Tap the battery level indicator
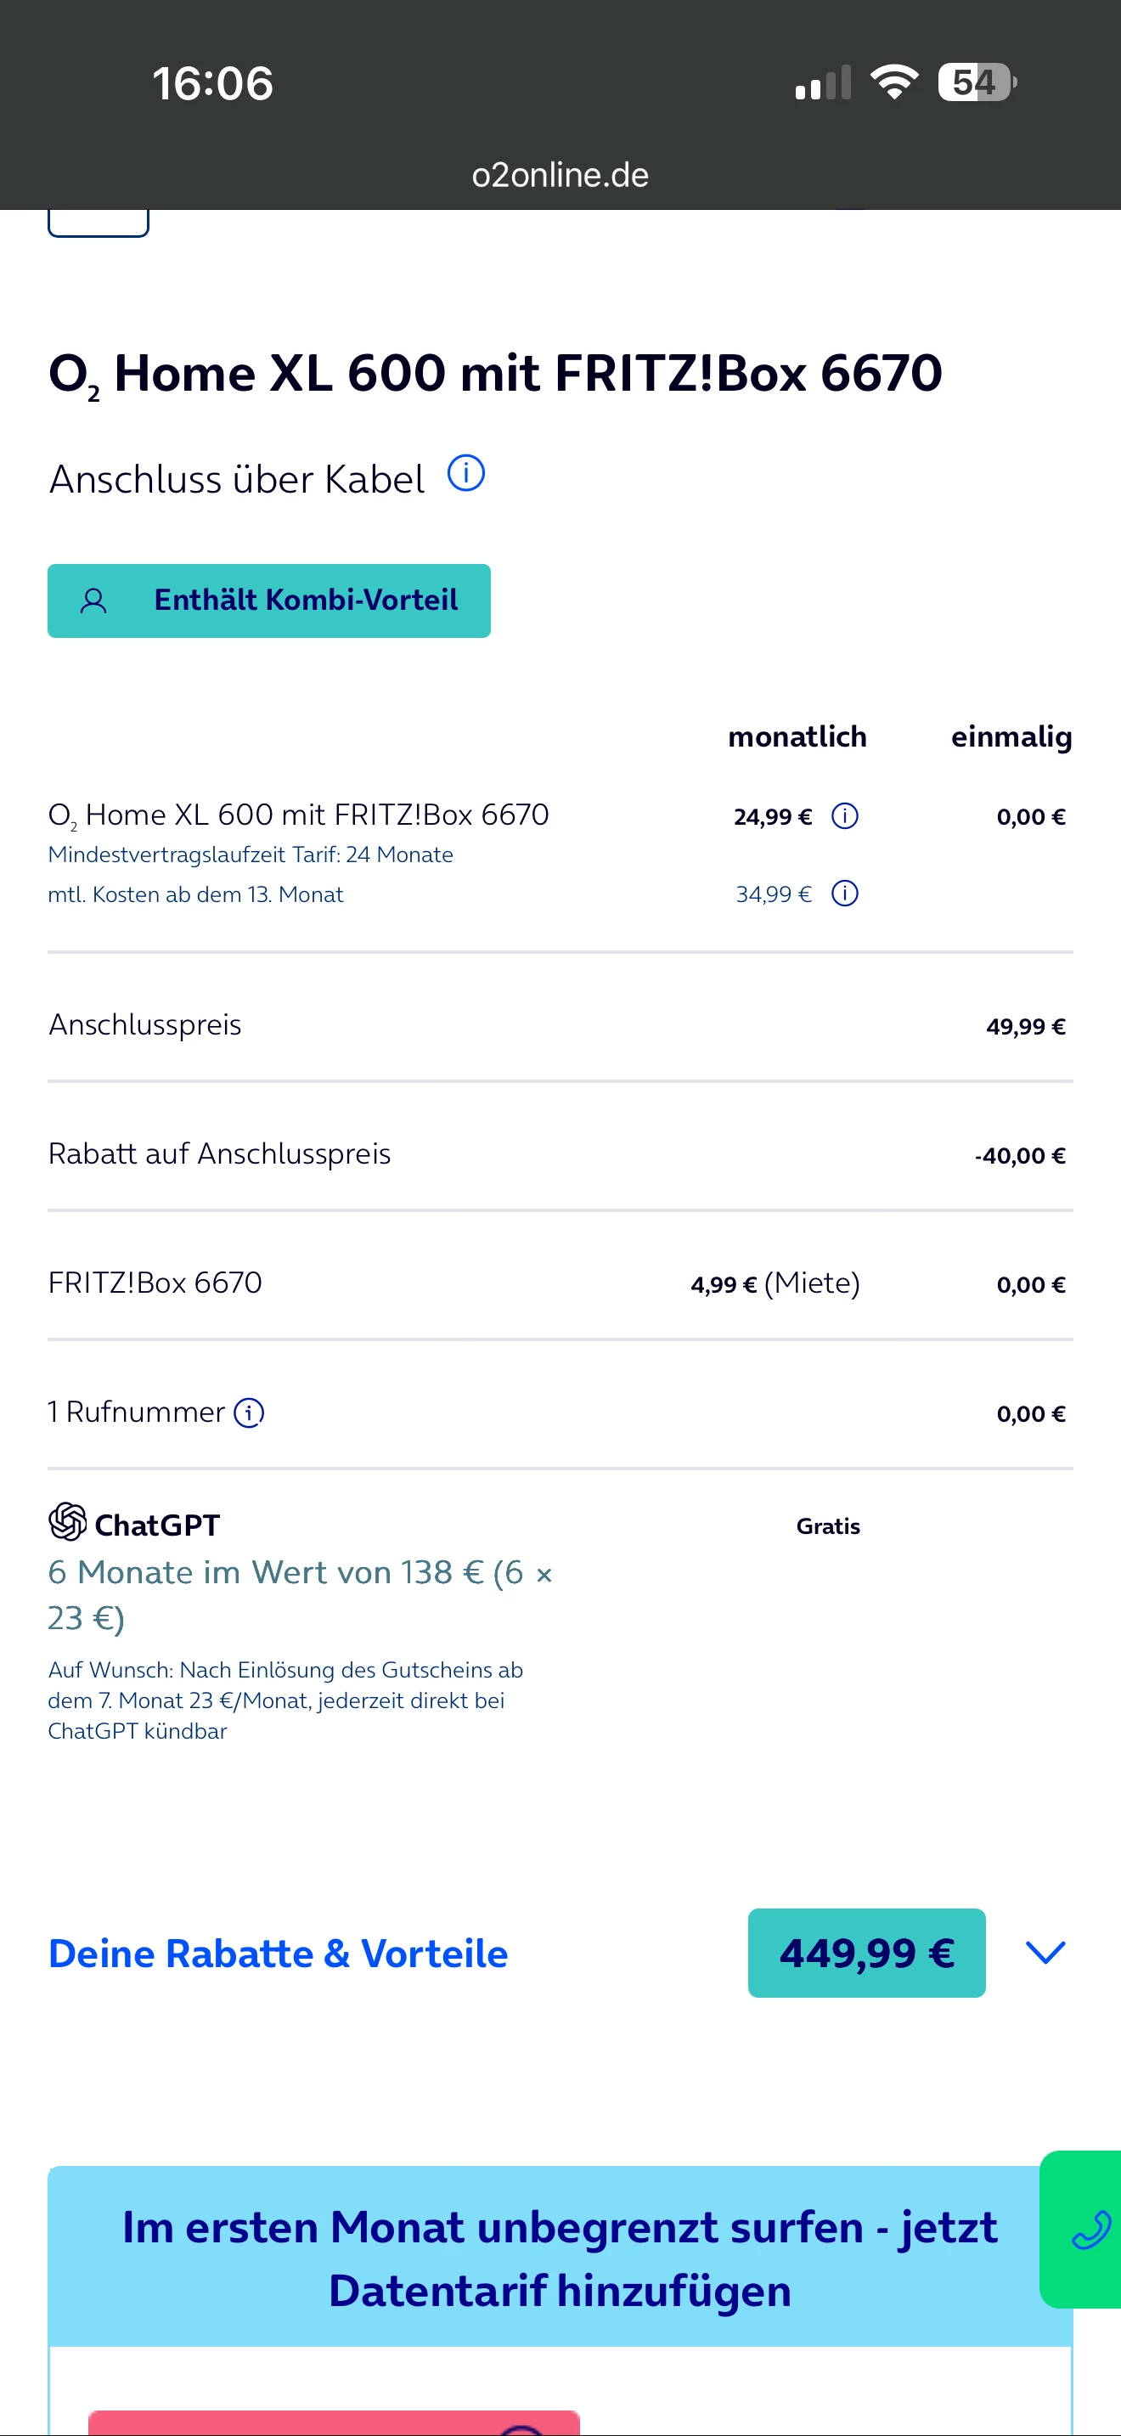Image resolution: width=1121 pixels, height=2436 pixels. tap(976, 82)
